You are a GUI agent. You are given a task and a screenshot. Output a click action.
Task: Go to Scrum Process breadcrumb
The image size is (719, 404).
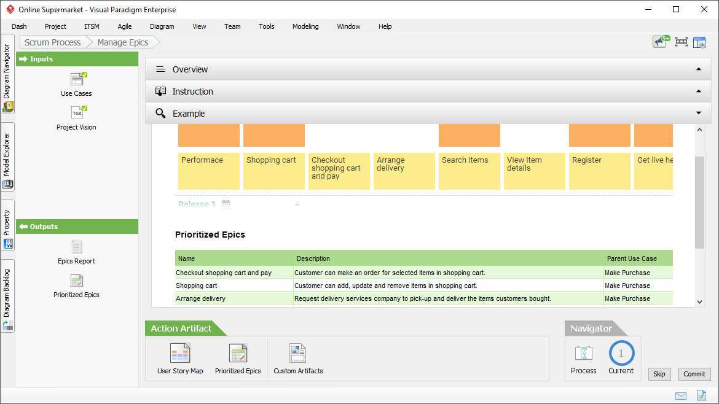52,42
